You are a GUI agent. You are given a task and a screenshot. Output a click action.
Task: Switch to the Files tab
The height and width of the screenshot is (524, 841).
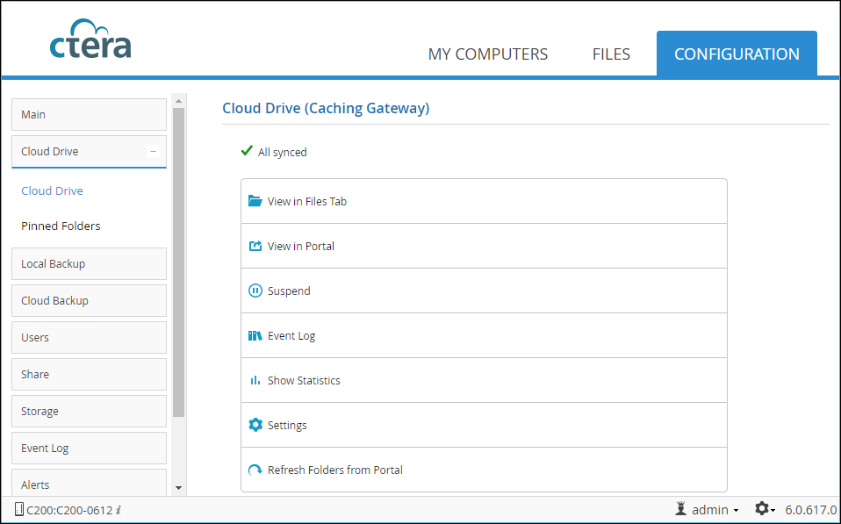[x=612, y=54]
